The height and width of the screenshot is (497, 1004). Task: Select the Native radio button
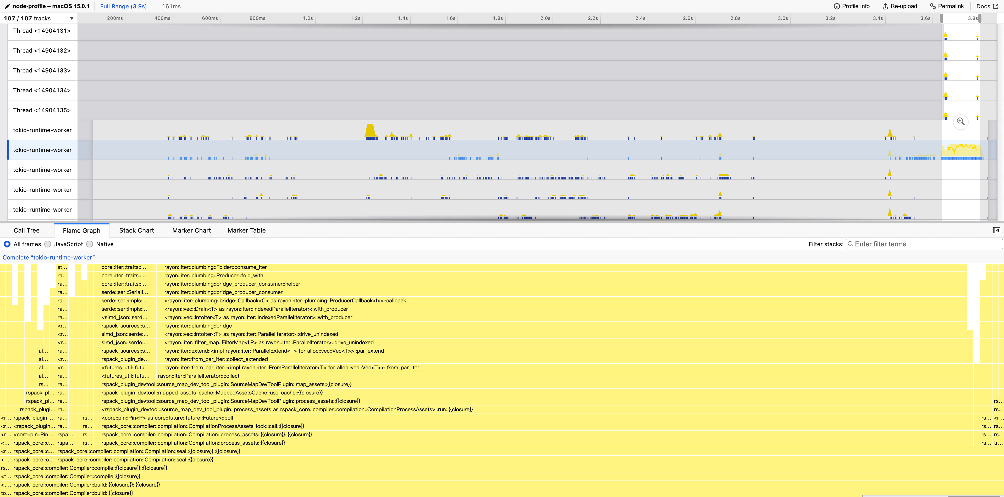(90, 244)
